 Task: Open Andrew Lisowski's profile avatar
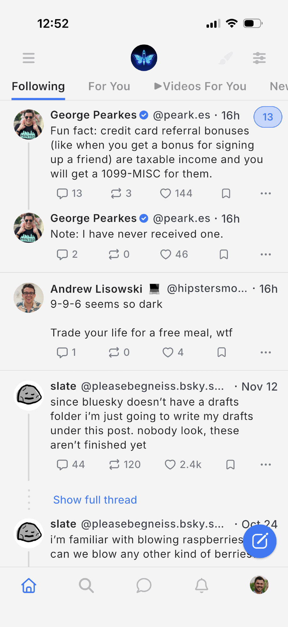click(x=29, y=298)
